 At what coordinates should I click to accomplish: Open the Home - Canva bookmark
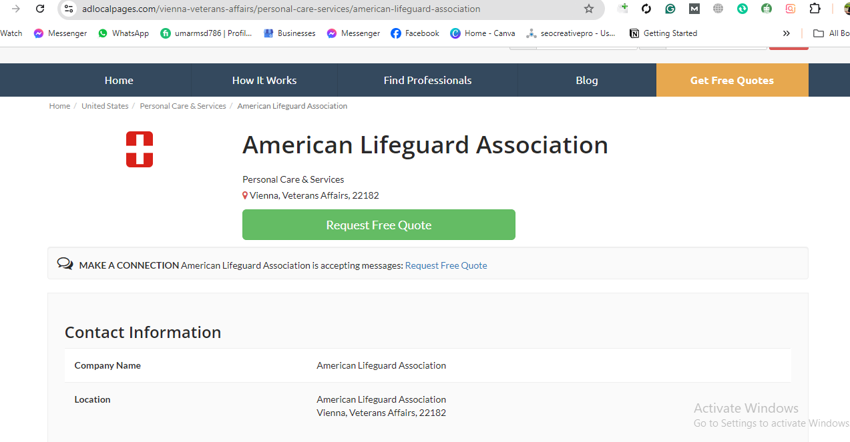(482, 33)
